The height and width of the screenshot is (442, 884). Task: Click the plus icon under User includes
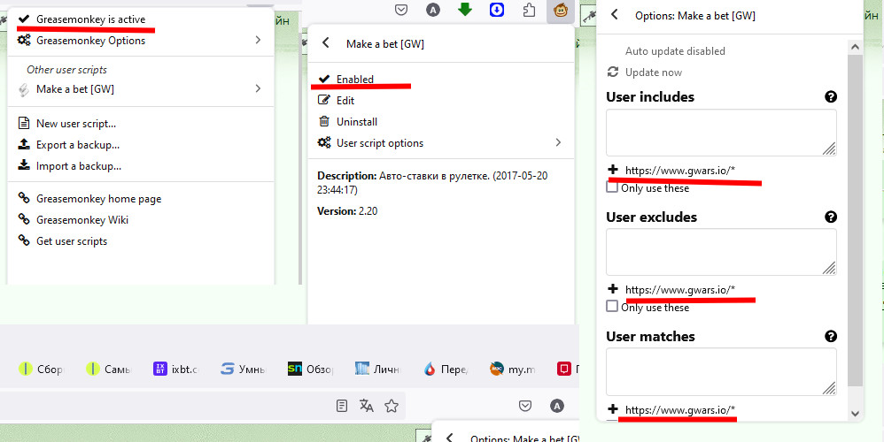click(x=613, y=170)
